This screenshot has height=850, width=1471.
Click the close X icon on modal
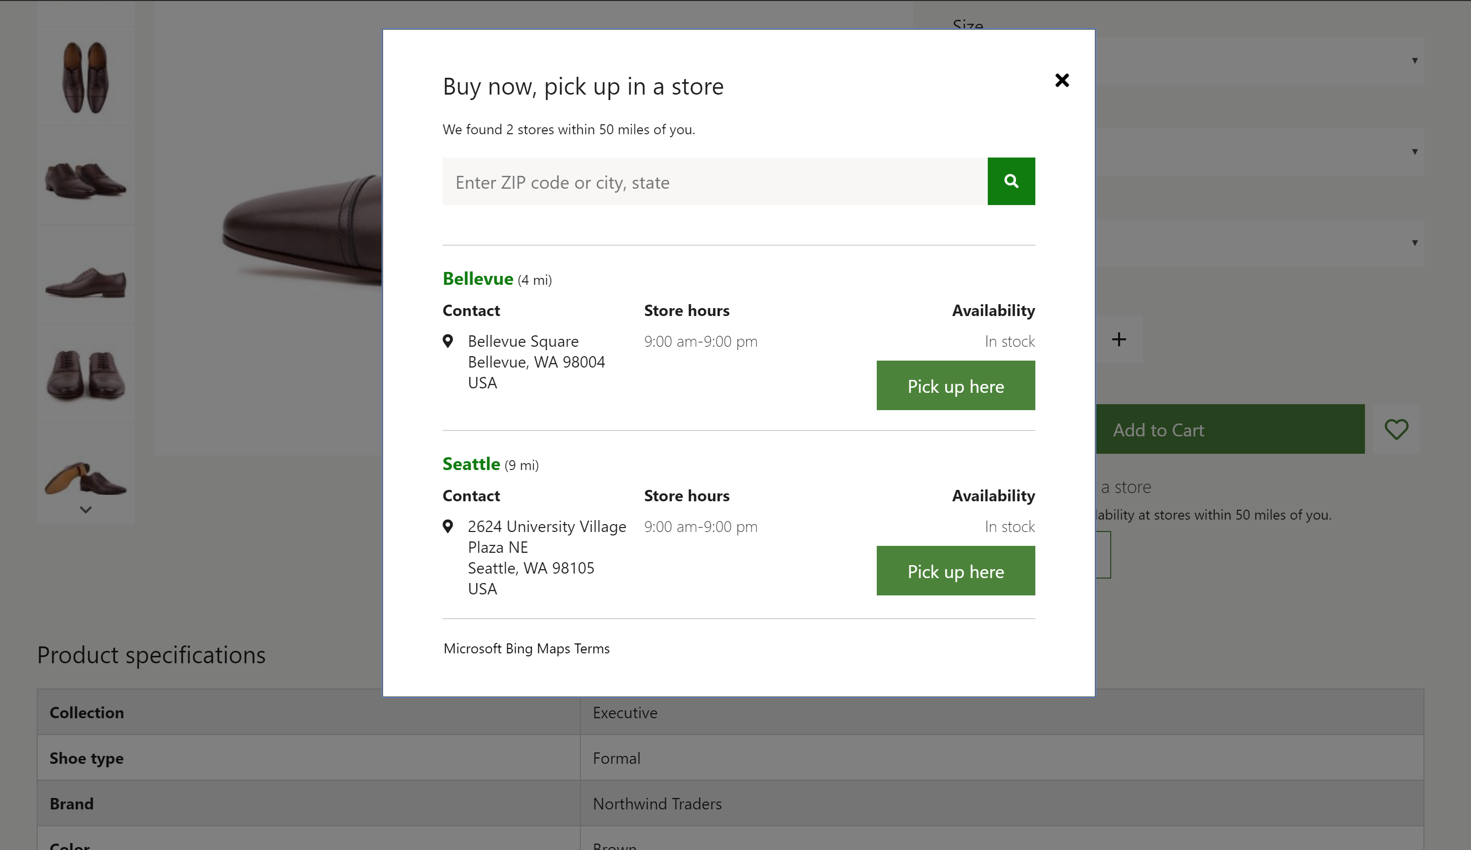(x=1061, y=79)
